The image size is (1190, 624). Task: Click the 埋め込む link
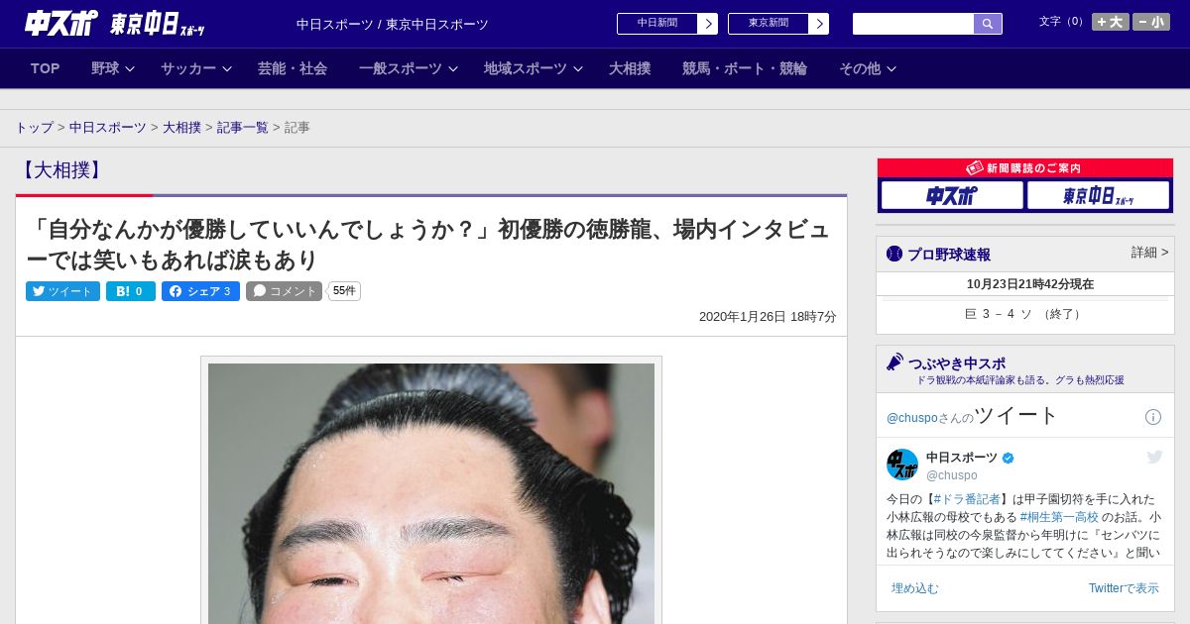click(914, 588)
